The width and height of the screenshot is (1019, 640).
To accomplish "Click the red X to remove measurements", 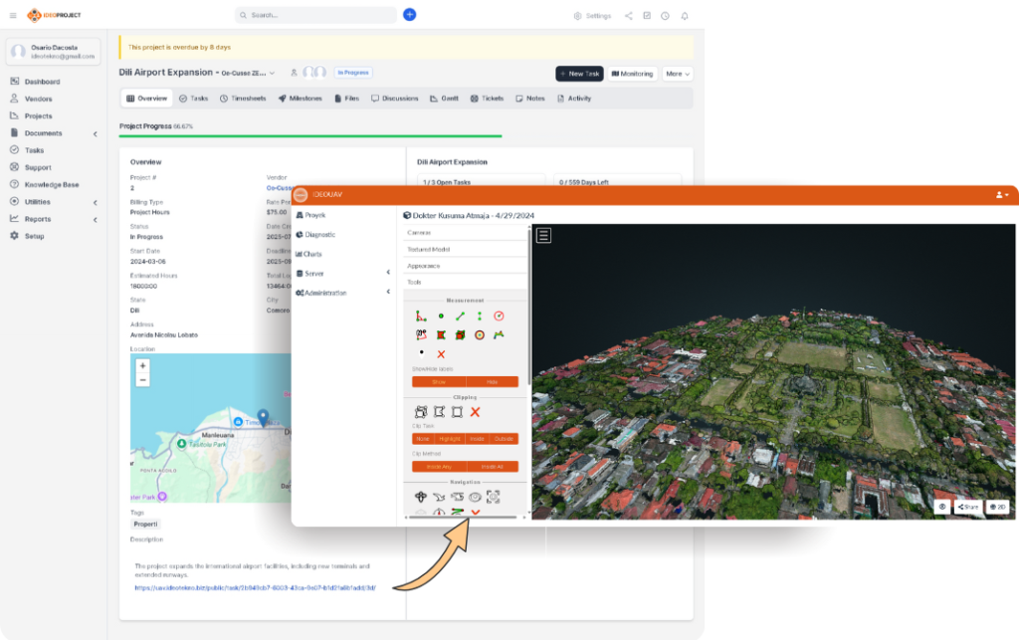I will point(441,354).
